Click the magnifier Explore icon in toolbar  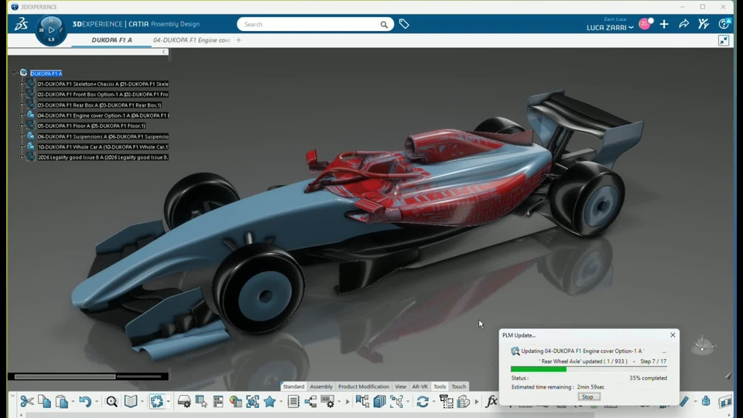[111, 402]
